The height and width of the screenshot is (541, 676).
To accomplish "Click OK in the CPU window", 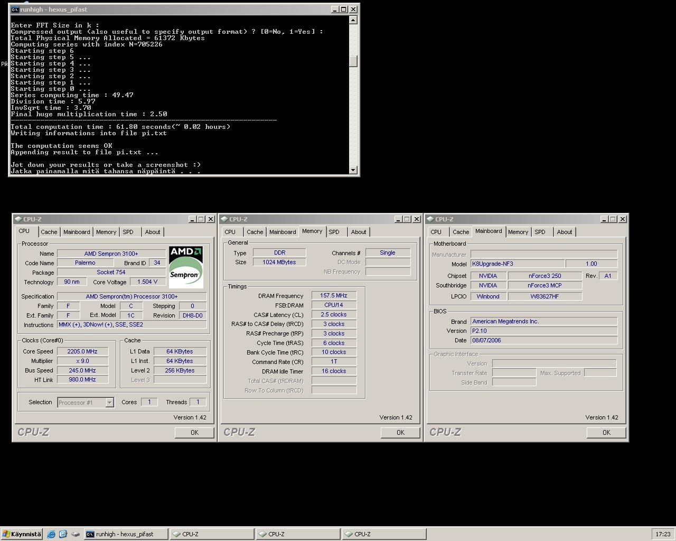I will (194, 433).
